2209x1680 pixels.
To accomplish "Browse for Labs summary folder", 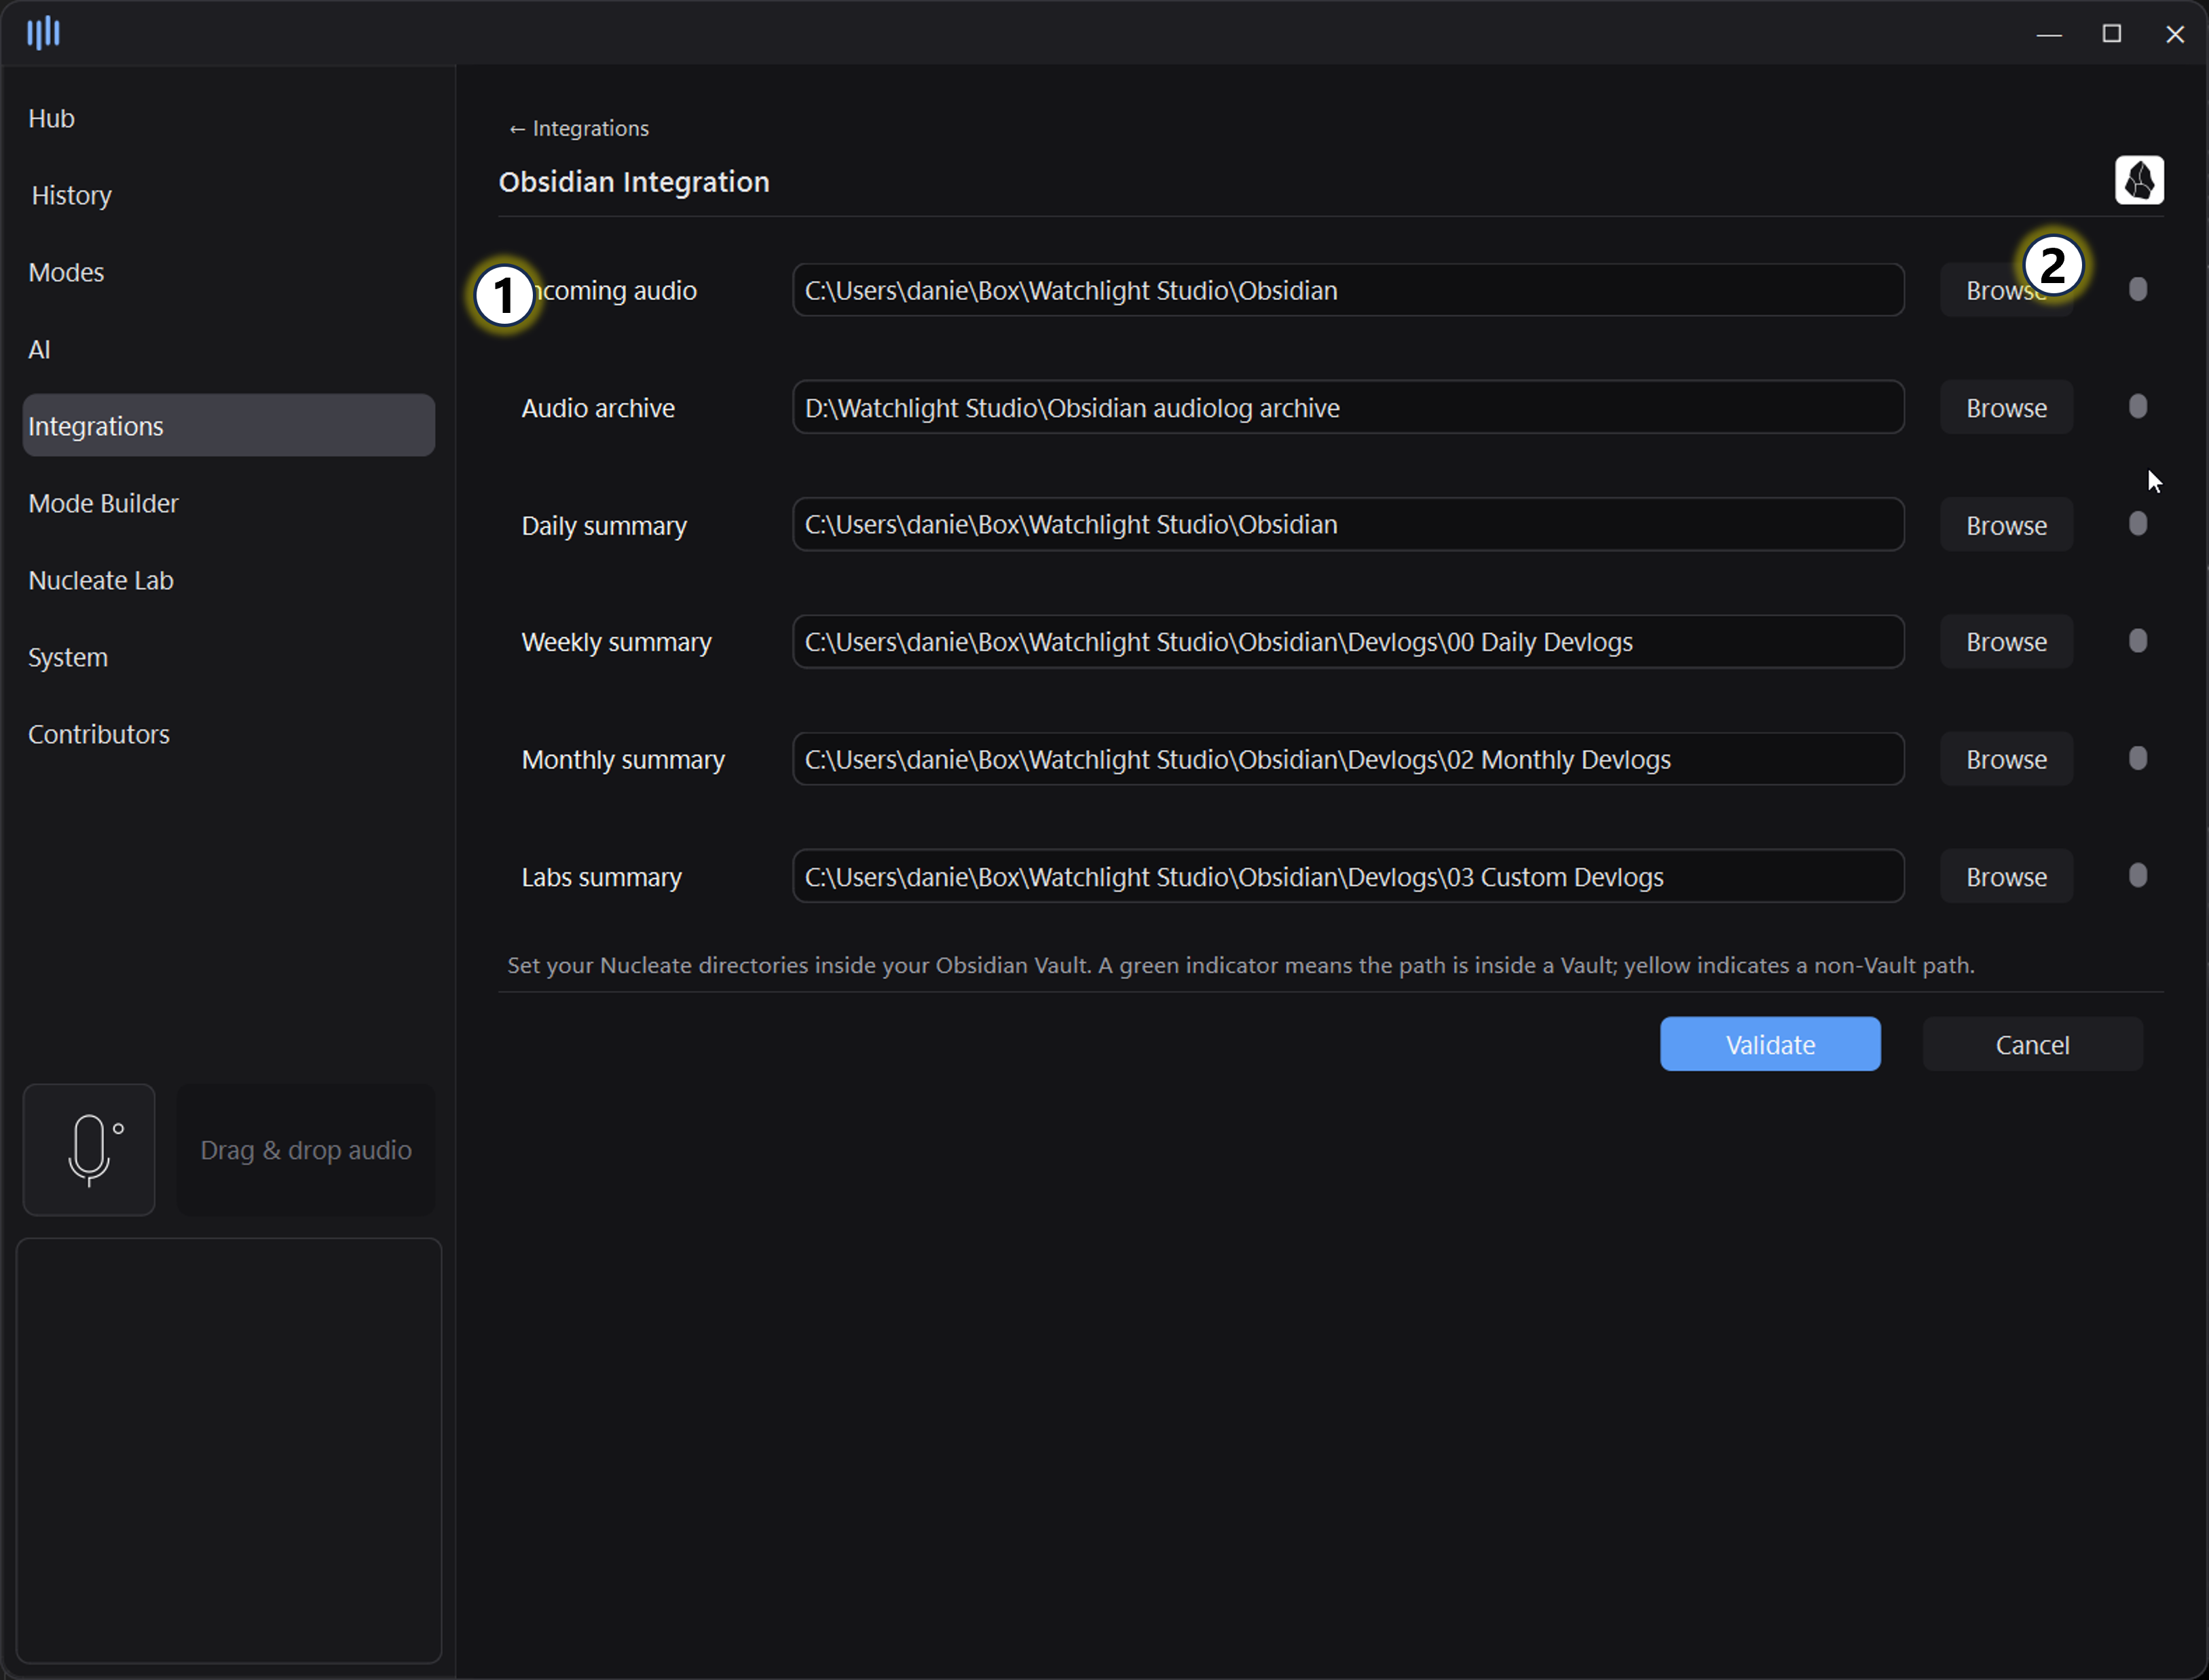I will coord(2006,877).
